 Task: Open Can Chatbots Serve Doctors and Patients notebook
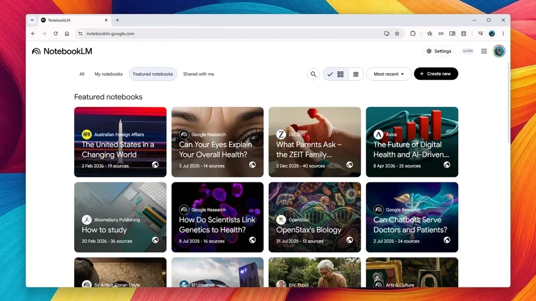tap(412, 217)
